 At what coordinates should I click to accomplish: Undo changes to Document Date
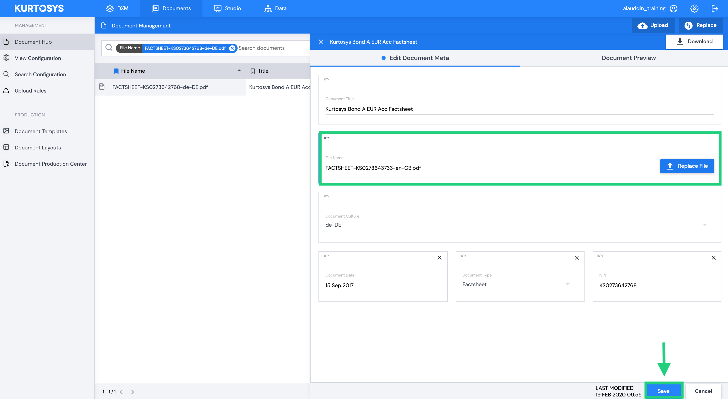(326, 256)
